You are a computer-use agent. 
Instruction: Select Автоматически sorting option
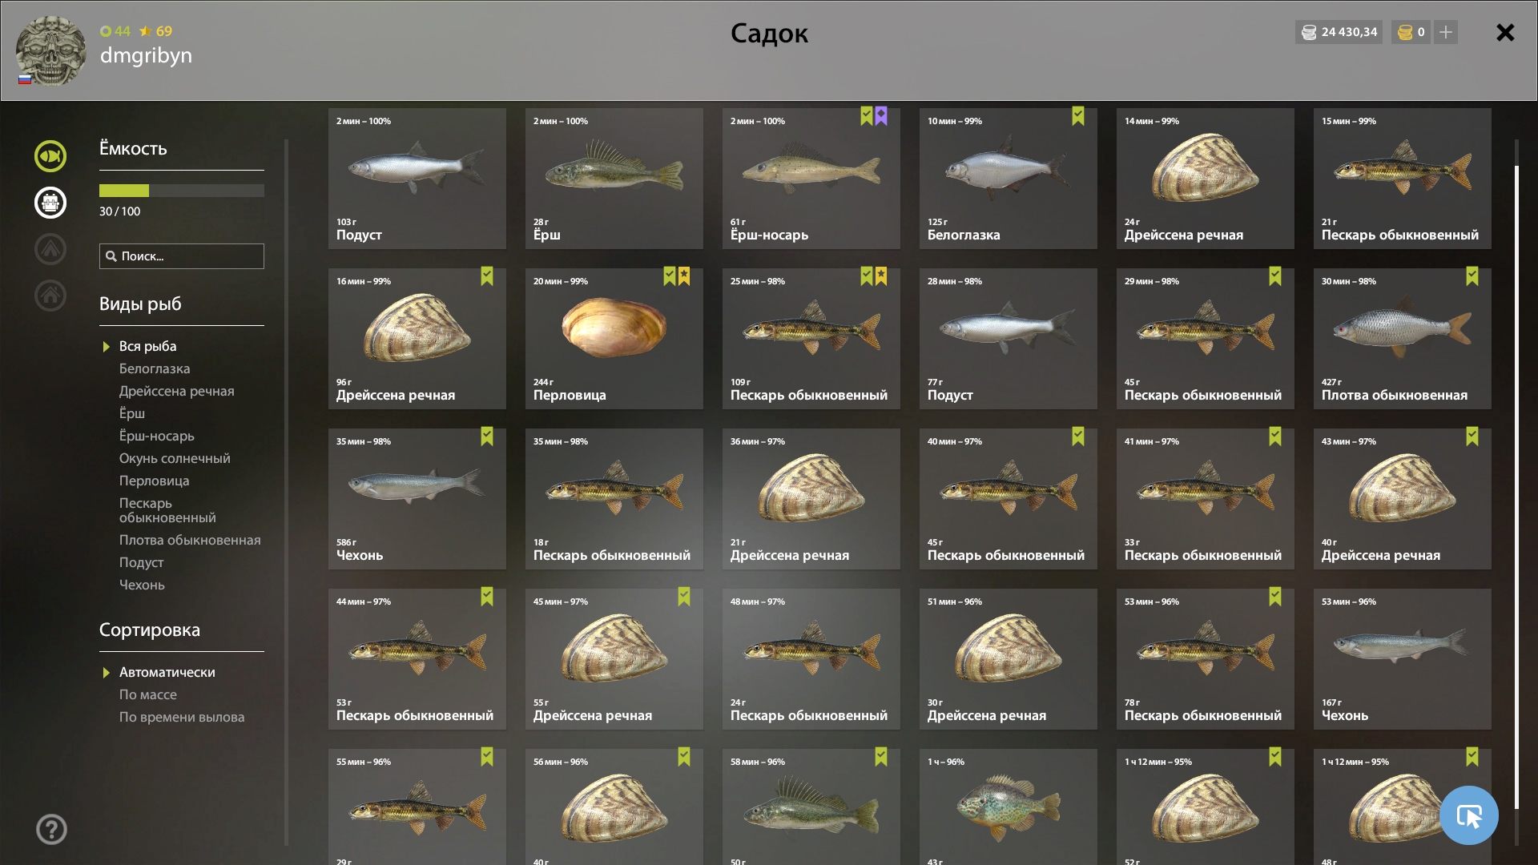[x=167, y=672]
